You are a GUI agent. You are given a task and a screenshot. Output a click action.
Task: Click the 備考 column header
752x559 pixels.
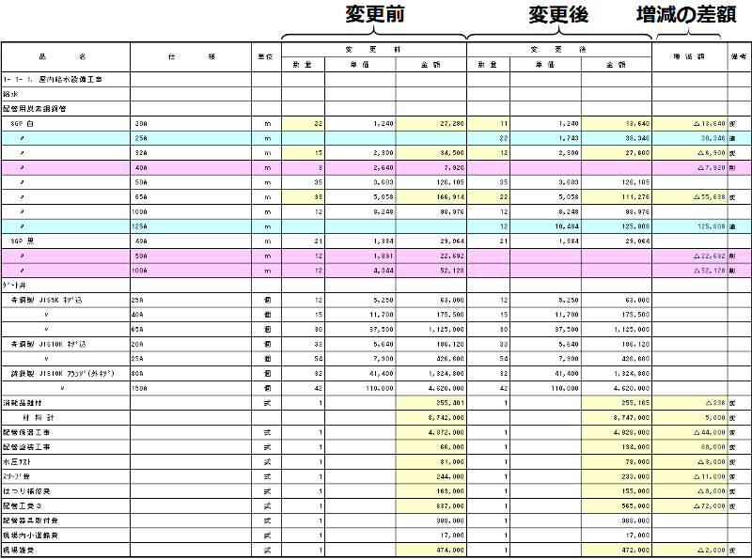pyautogui.click(x=740, y=56)
